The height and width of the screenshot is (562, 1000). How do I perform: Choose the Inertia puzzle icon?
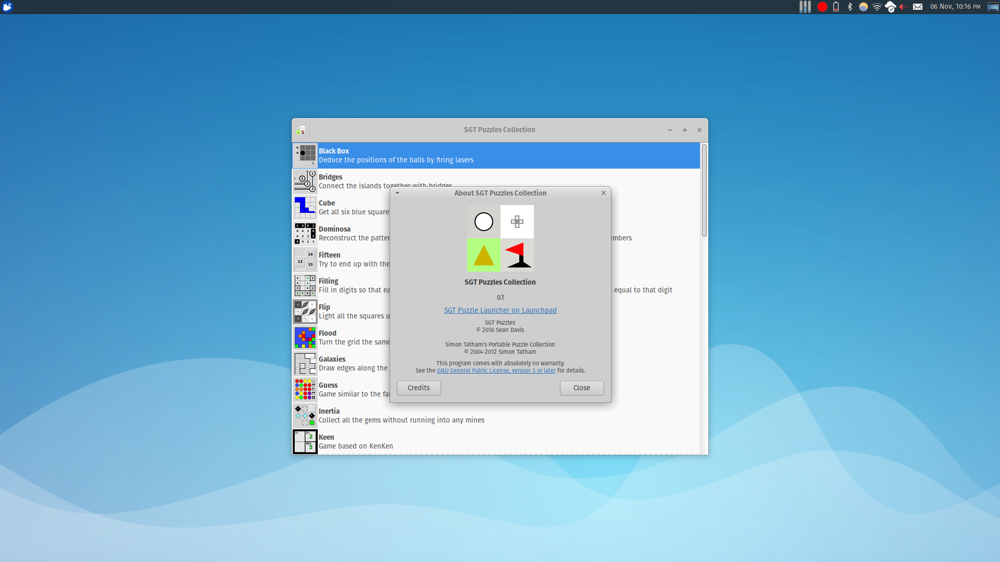click(305, 415)
